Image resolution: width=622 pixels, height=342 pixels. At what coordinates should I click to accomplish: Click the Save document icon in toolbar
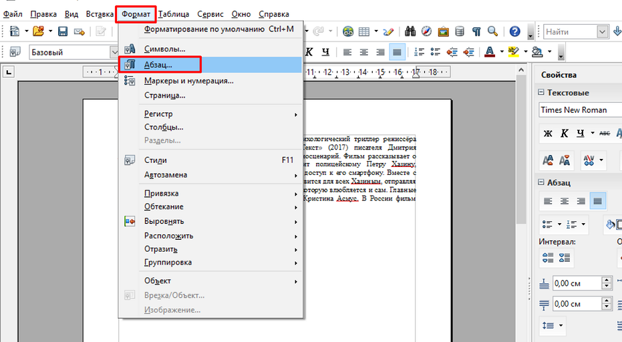coord(63,31)
